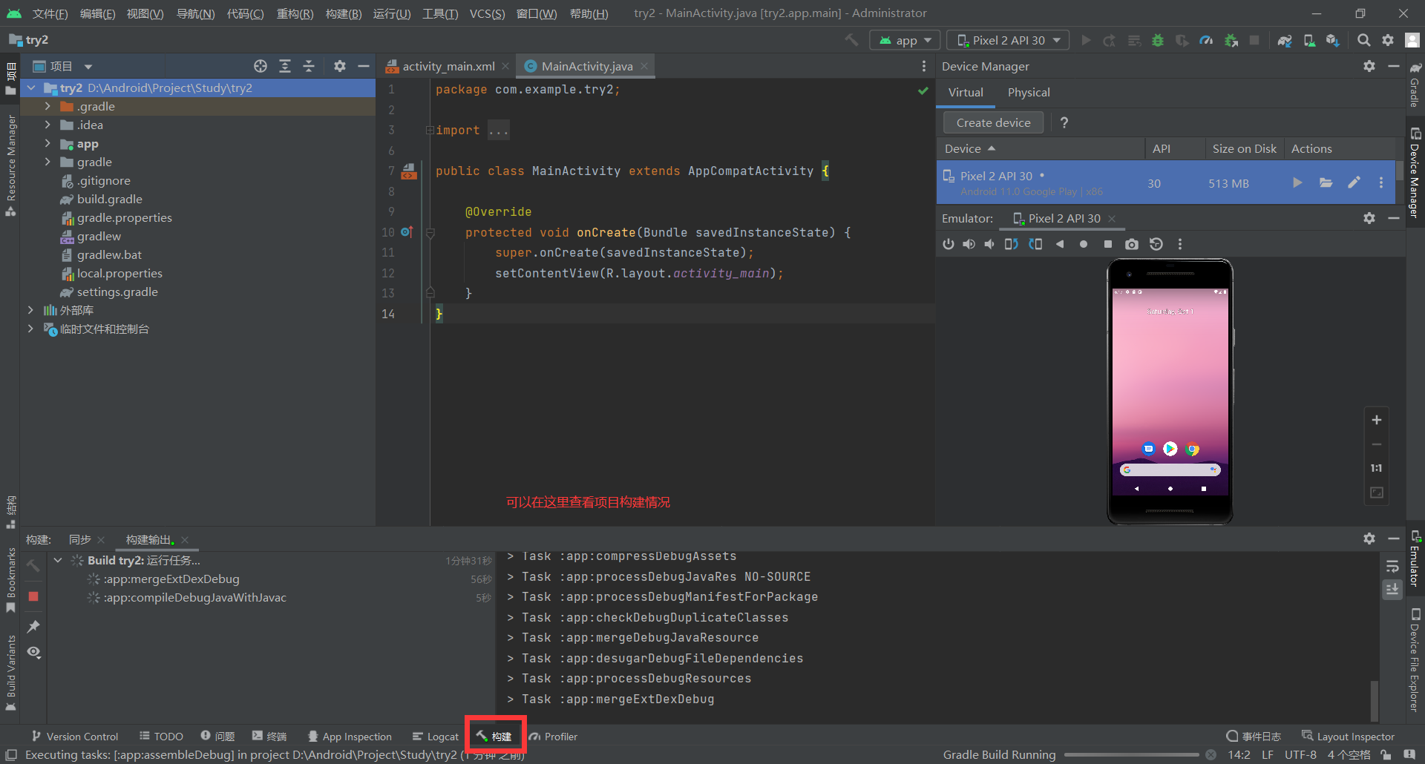
Task: Toggle Gradle side panel
Action: coord(1415,85)
